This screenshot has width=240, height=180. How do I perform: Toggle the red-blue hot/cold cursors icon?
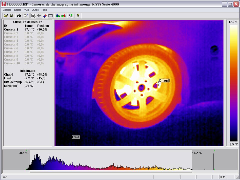[x=45, y=16]
